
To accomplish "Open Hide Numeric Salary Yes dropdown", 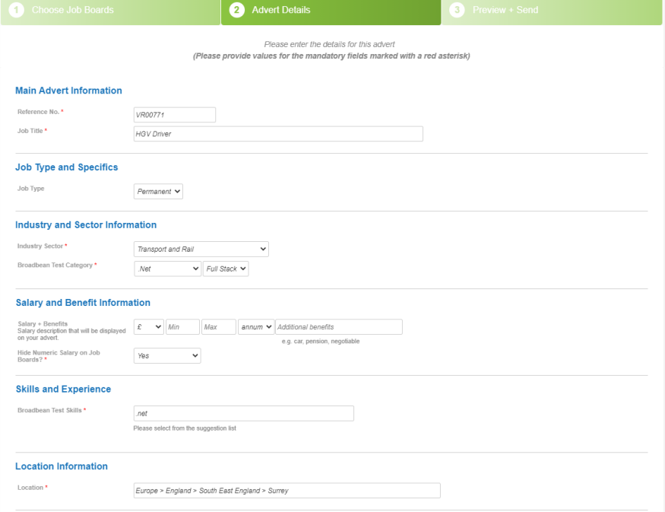I will point(167,356).
